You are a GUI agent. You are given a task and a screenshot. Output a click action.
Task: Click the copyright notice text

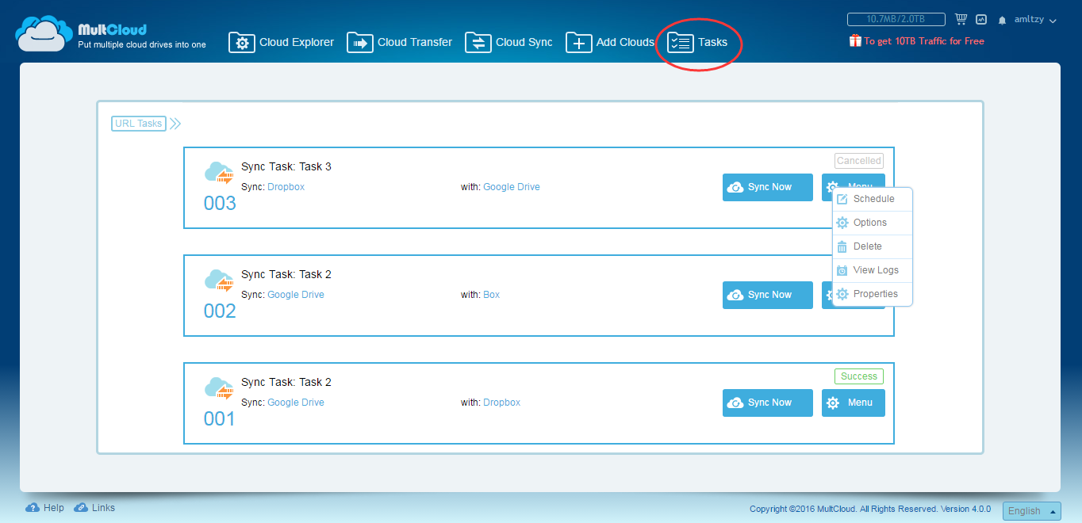[x=870, y=509]
